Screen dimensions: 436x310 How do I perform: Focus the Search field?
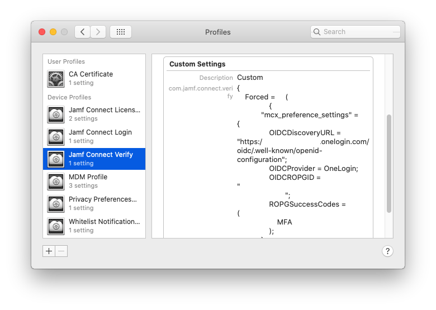pyautogui.click(x=356, y=32)
